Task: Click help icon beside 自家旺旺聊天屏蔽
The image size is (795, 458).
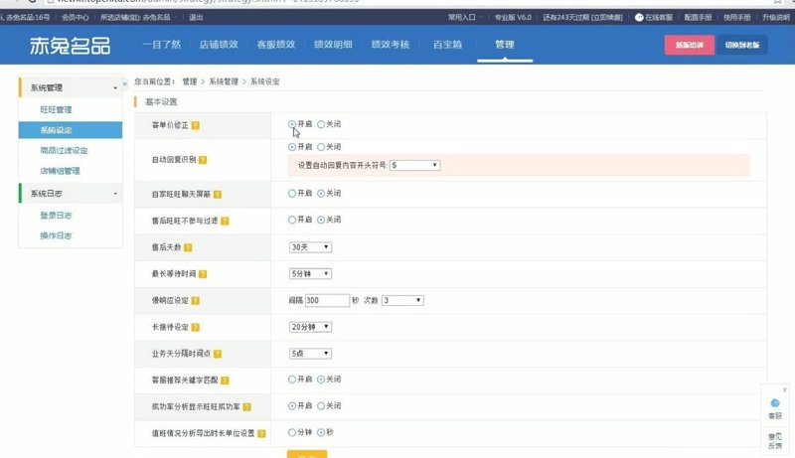Action: tap(218, 195)
